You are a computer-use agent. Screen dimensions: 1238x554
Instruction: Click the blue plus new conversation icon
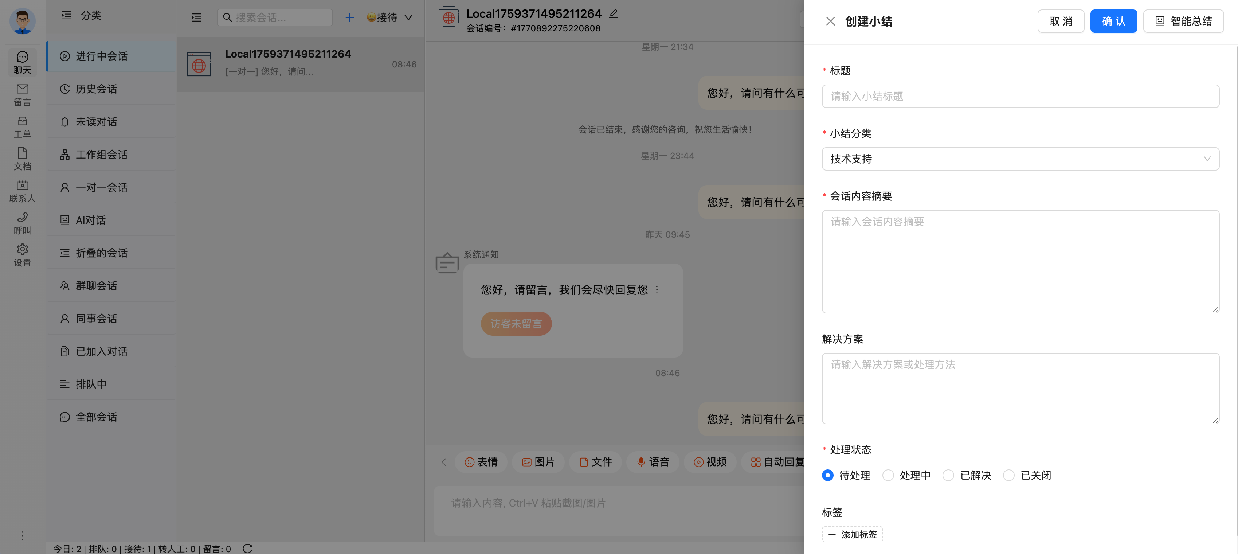point(349,18)
